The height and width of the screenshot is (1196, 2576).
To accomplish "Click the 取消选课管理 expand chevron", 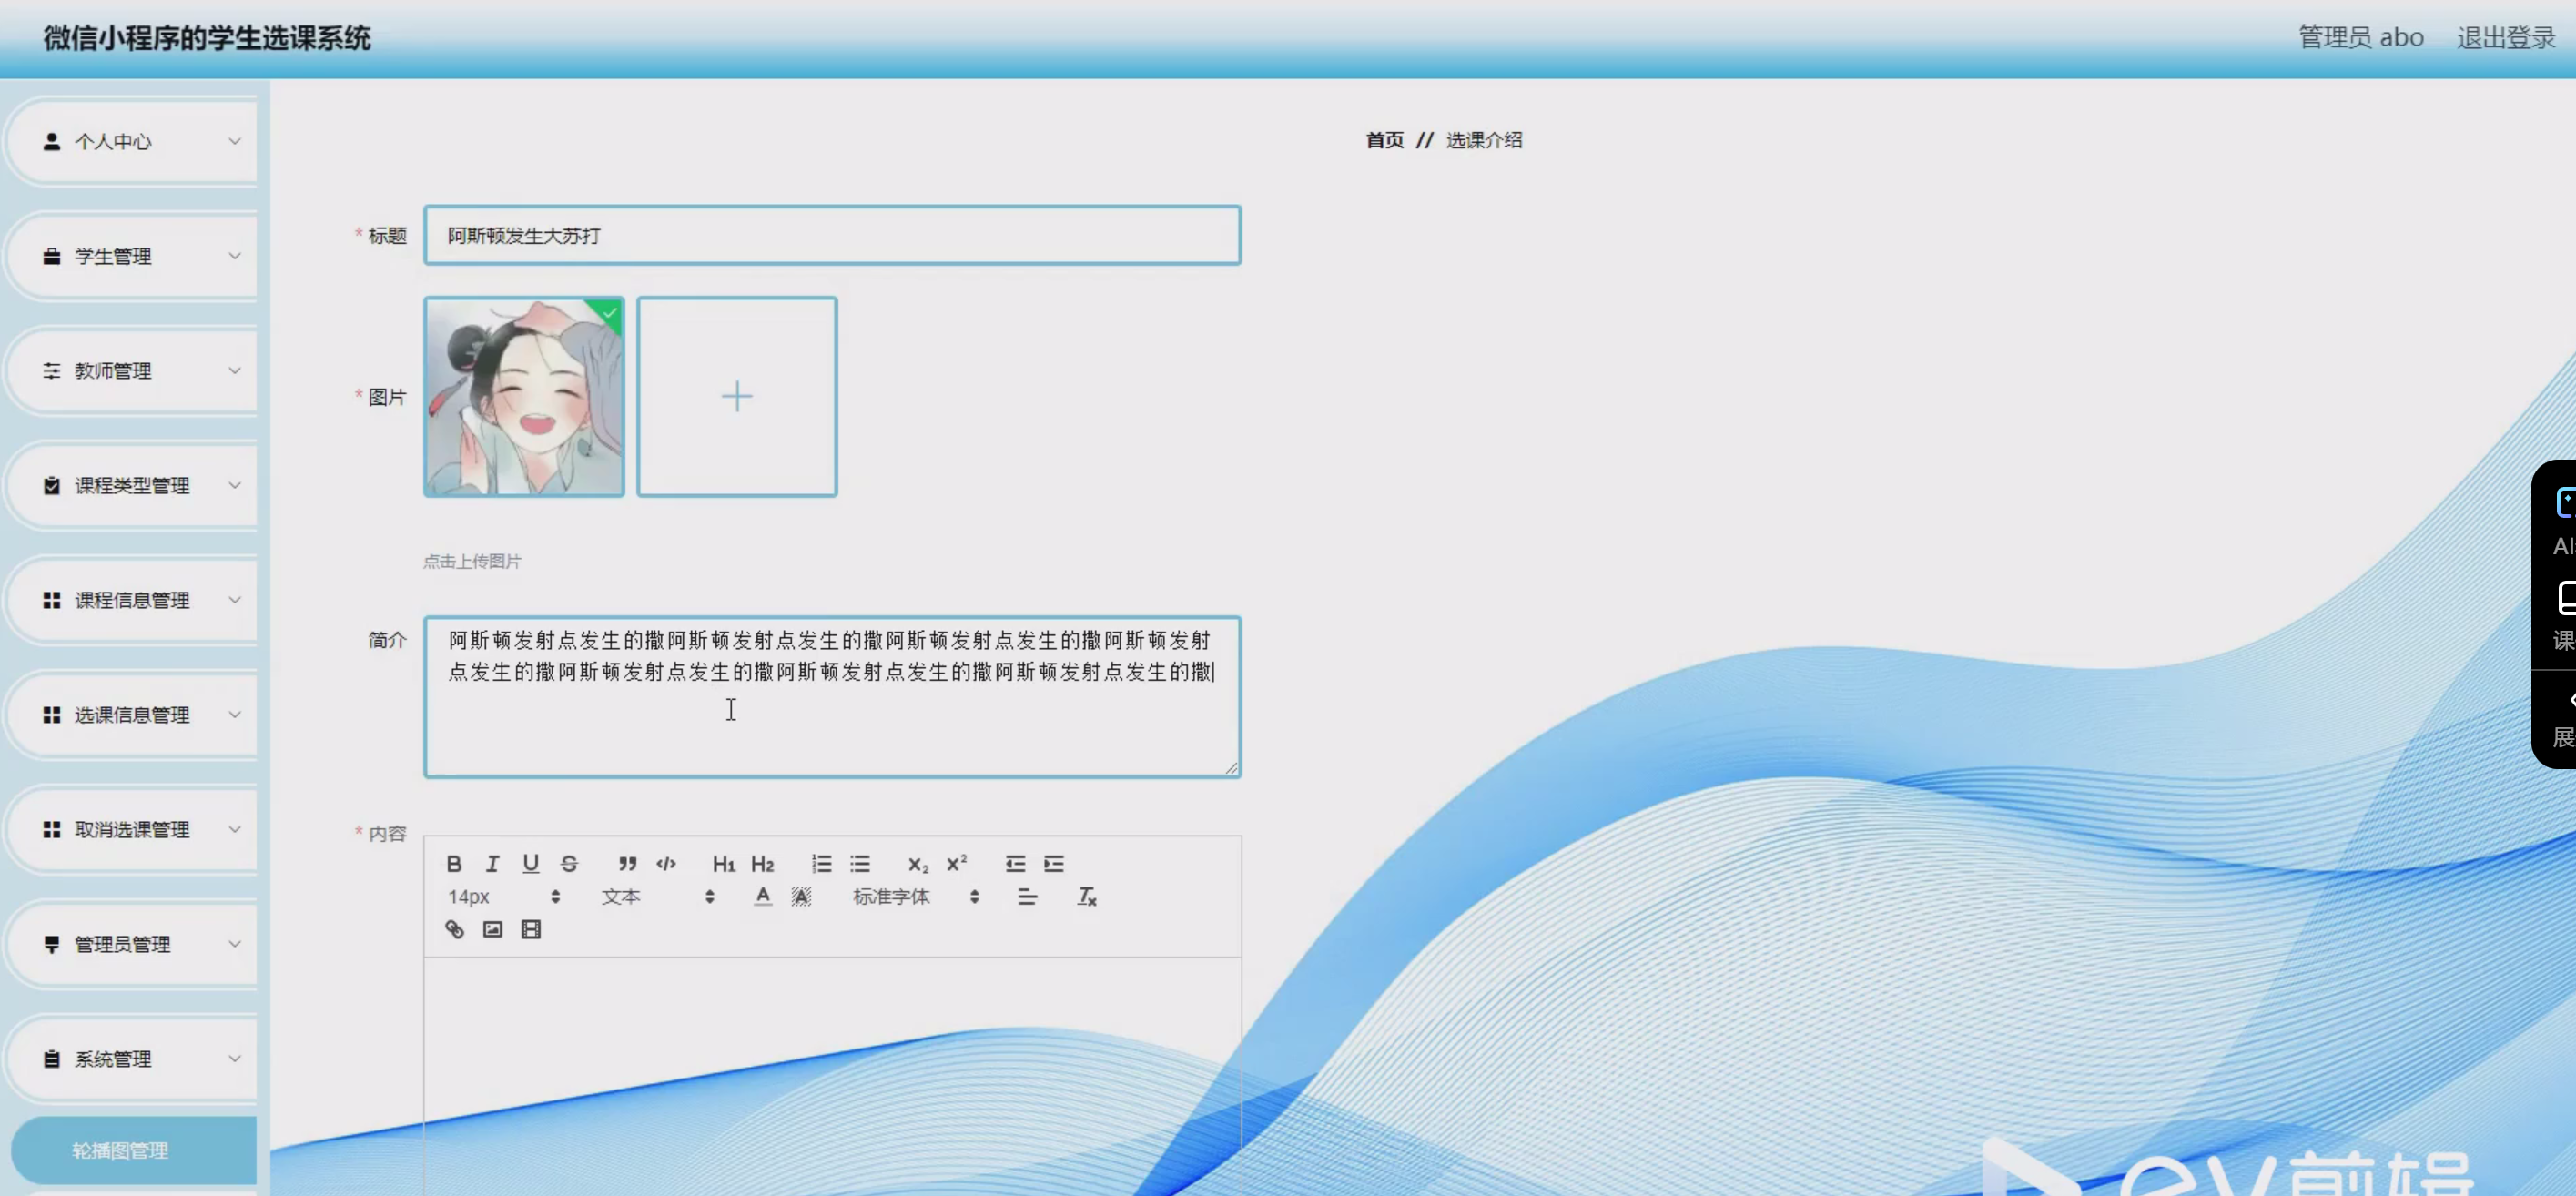I will coord(234,829).
